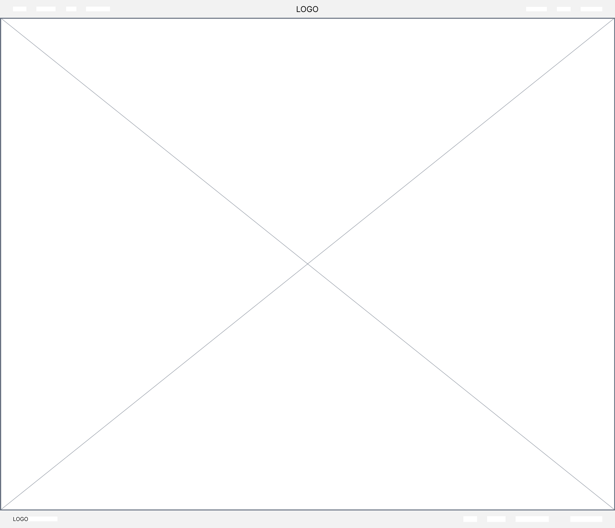Open the fourth, widest left header nav item
Screen dimensions: 615x528
(98, 9)
